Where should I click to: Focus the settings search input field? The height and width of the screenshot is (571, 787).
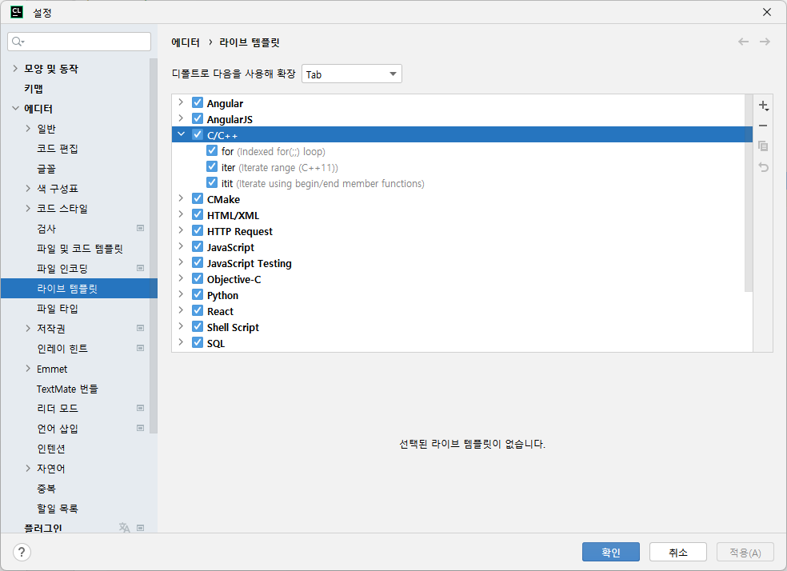[x=79, y=42]
